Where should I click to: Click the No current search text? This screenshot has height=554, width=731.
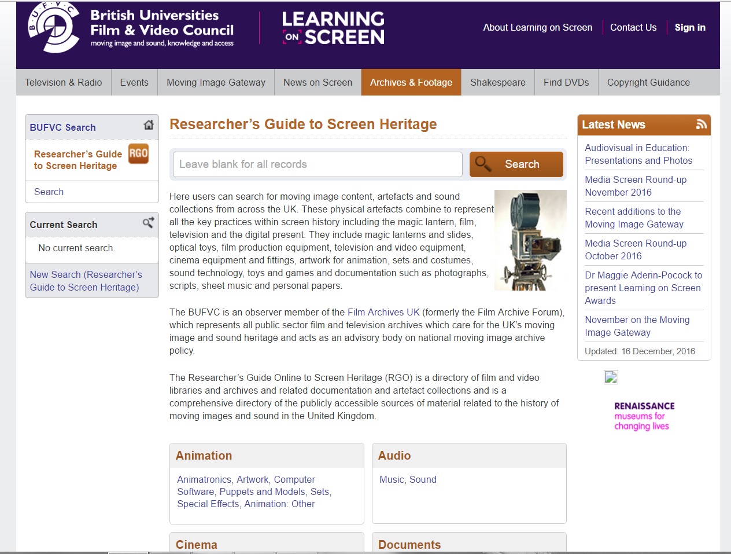(77, 248)
